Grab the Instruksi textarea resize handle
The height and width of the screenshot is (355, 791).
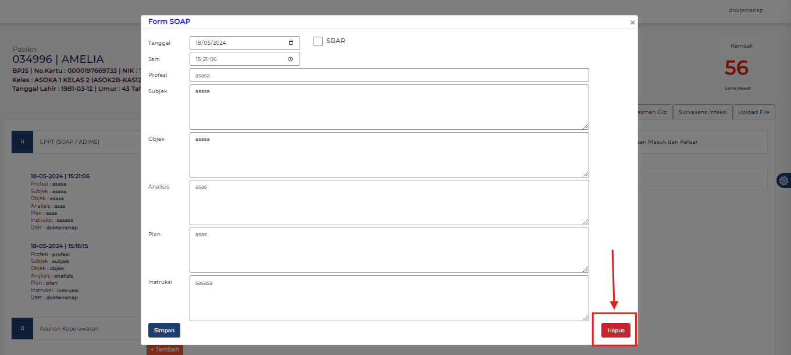(586, 317)
